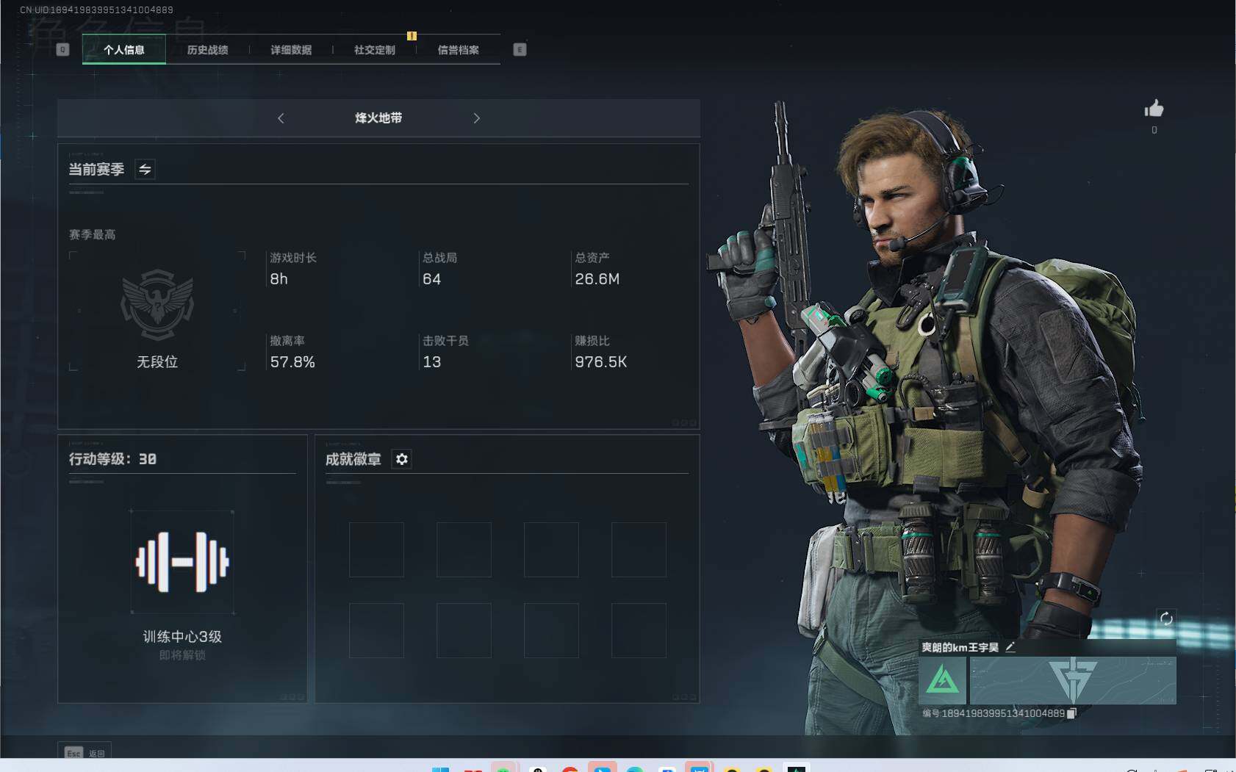Click the 击败干员 13 value

coord(432,362)
